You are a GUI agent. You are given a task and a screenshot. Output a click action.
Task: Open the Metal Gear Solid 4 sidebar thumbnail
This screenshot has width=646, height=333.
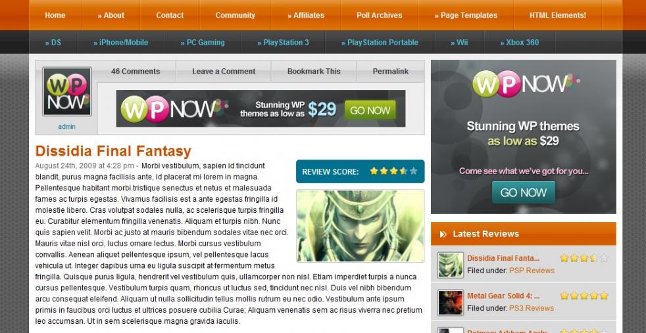451,302
